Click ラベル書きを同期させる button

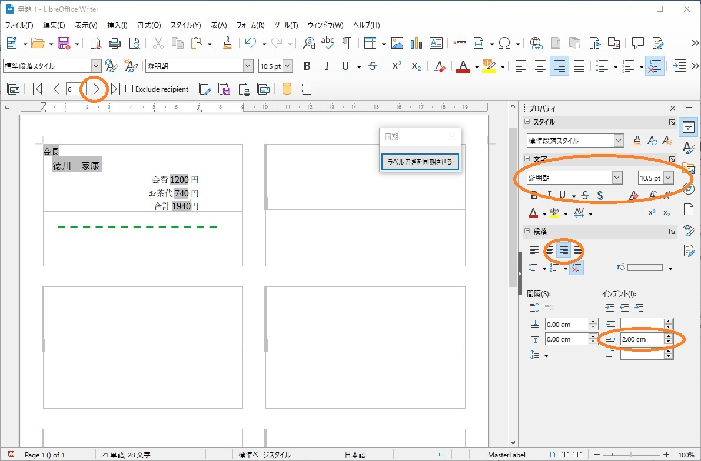(x=420, y=162)
